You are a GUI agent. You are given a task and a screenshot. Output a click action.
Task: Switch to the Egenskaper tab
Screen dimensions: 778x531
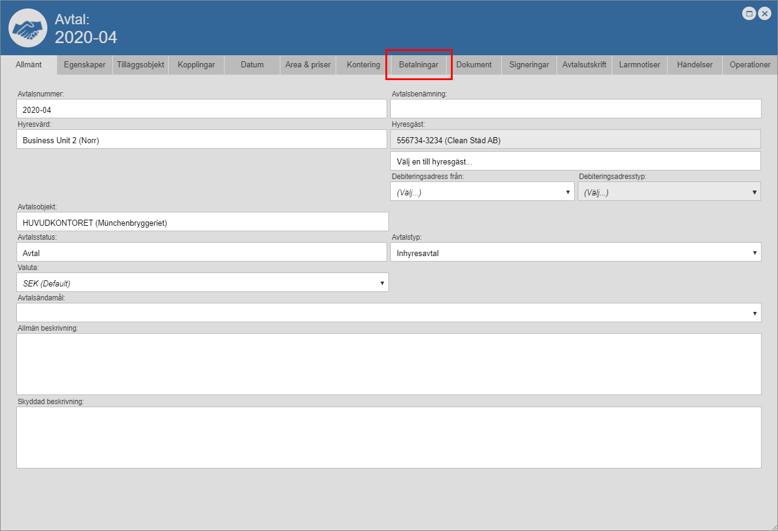[84, 65]
